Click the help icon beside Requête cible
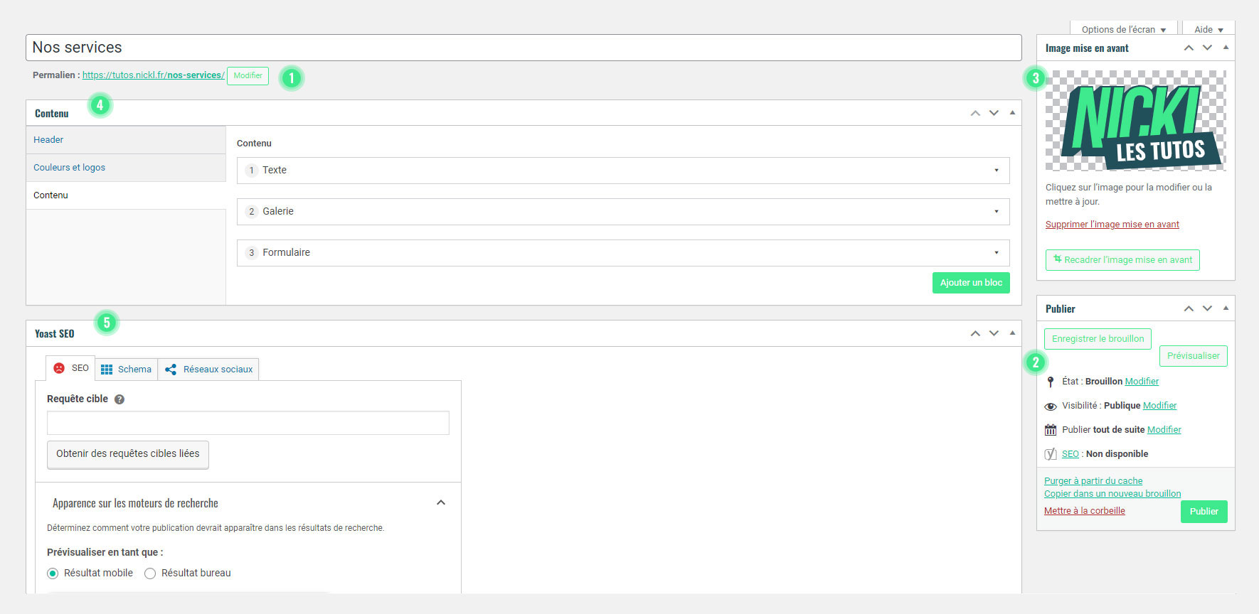The width and height of the screenshot is (1259, 614). pyautogui.click(x=119, y=399)
